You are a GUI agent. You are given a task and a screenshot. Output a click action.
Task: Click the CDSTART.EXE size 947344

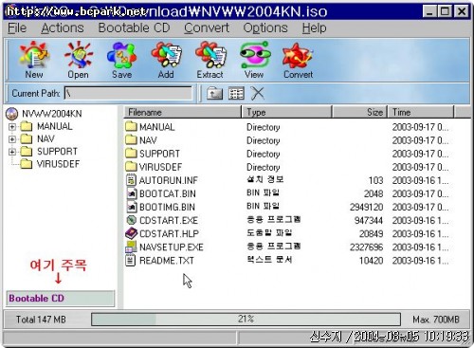[369, 220]
